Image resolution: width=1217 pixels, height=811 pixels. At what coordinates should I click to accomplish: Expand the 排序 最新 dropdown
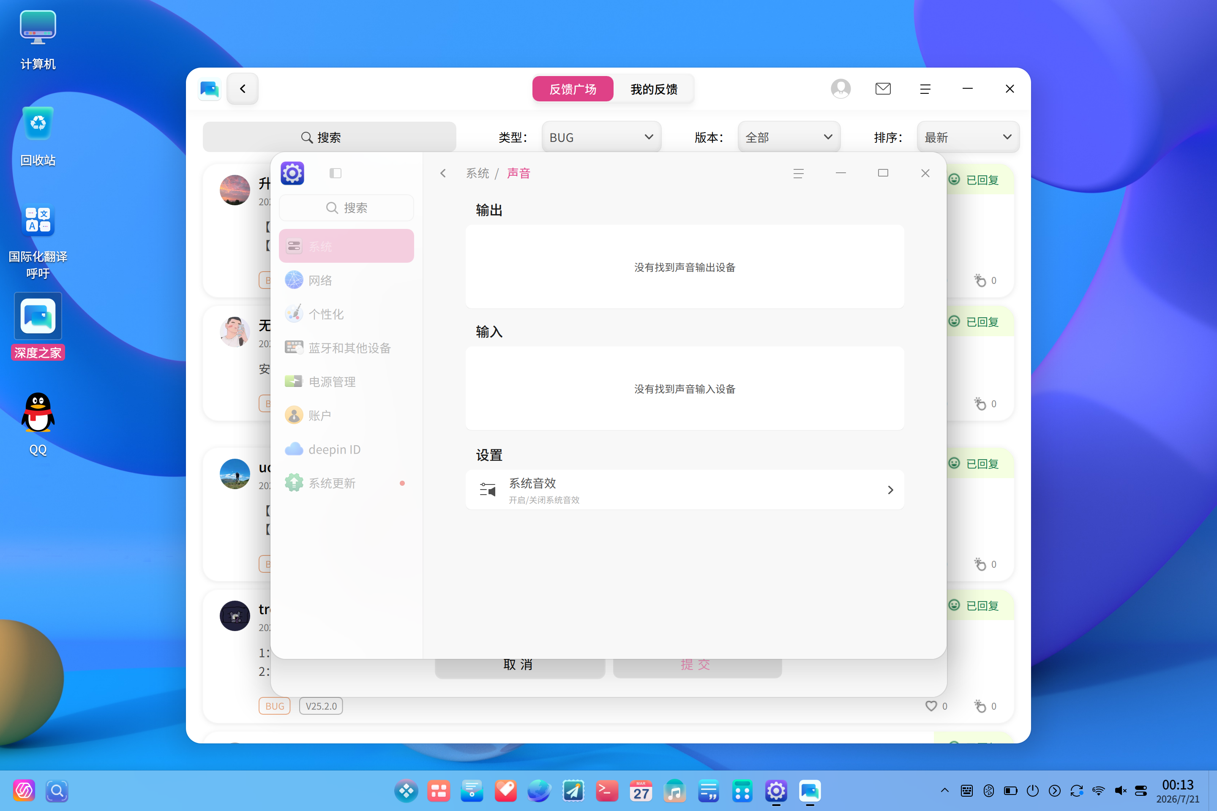point(968,137)
